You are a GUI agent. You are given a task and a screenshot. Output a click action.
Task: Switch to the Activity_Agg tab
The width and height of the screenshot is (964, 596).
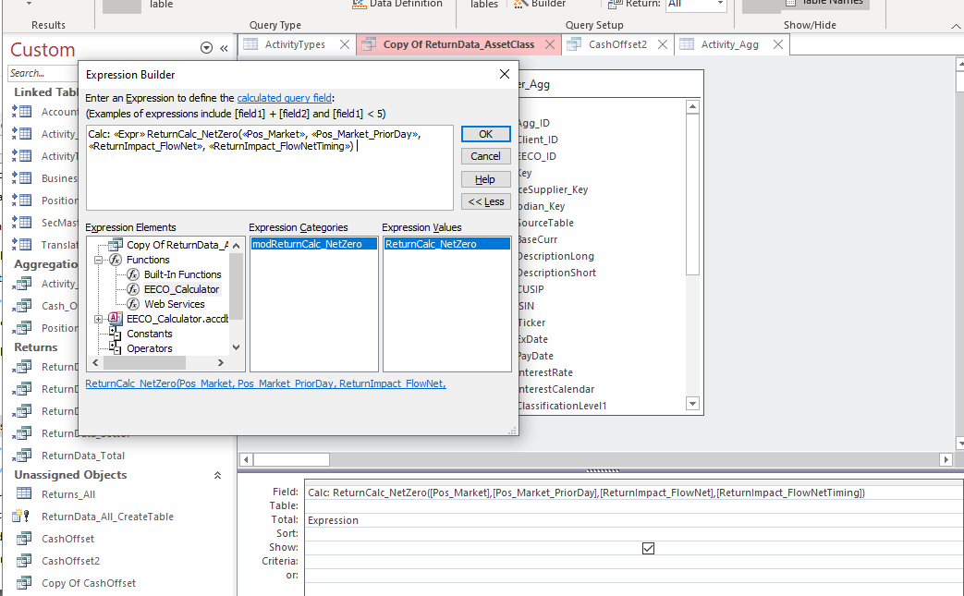(x=729, y=44)
